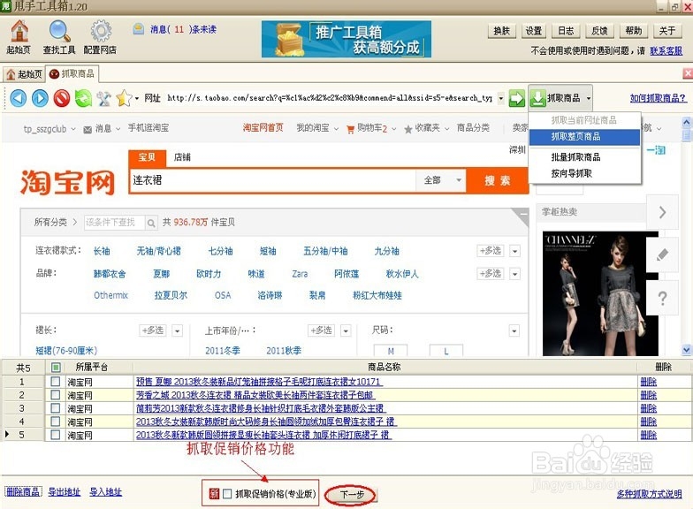Check the box for product row 5
The height and width of the screenshot is (509, 693).
click(x=55, y=435)
